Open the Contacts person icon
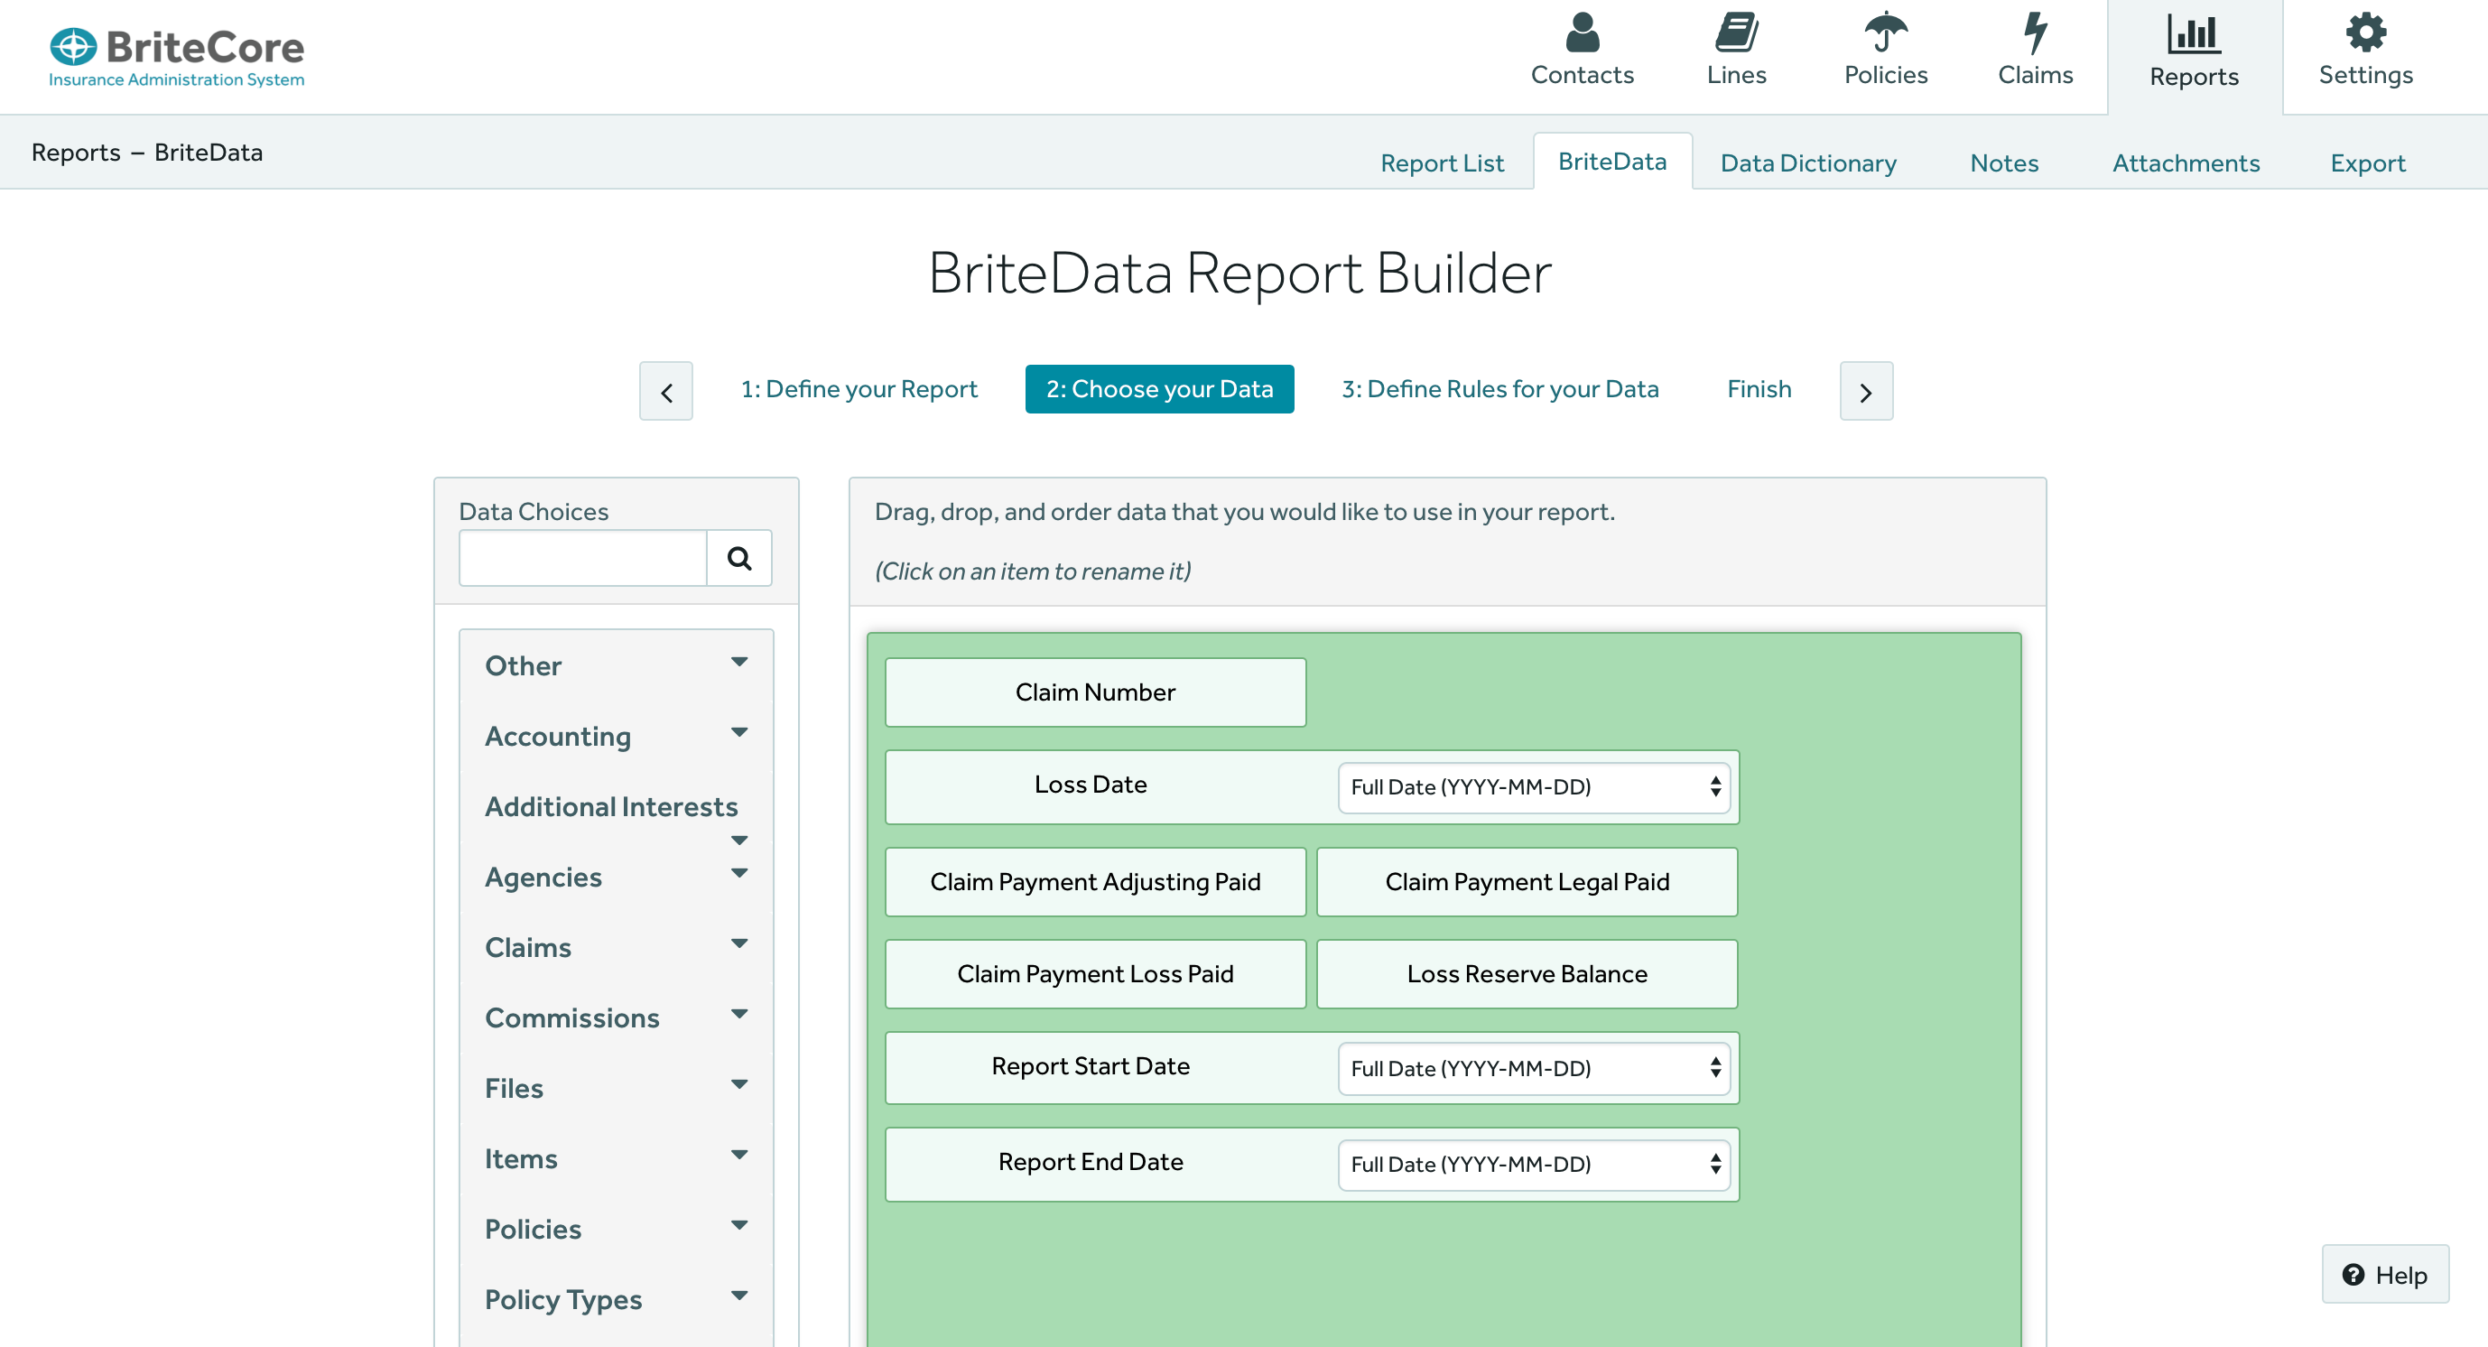 (x=1582, y=33)
